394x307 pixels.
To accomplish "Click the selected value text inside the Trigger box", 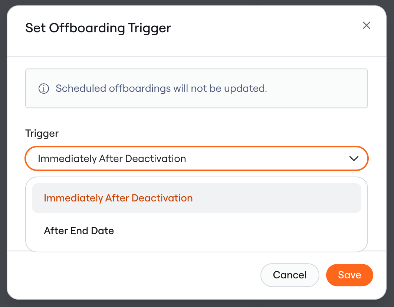I will click(x=112, y=159).
